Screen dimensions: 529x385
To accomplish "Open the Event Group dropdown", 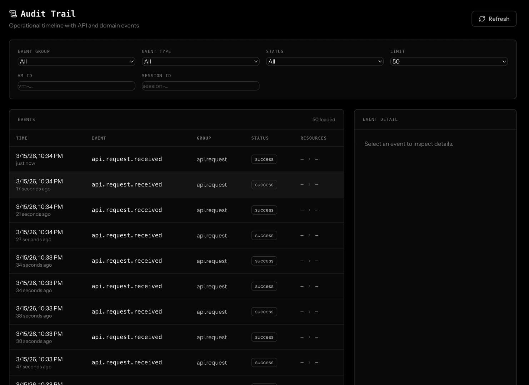I will [76, 61].
